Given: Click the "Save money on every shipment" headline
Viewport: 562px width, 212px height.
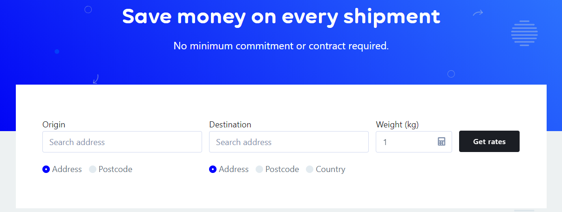Looking at the screenshot, I should pos(281,16).
